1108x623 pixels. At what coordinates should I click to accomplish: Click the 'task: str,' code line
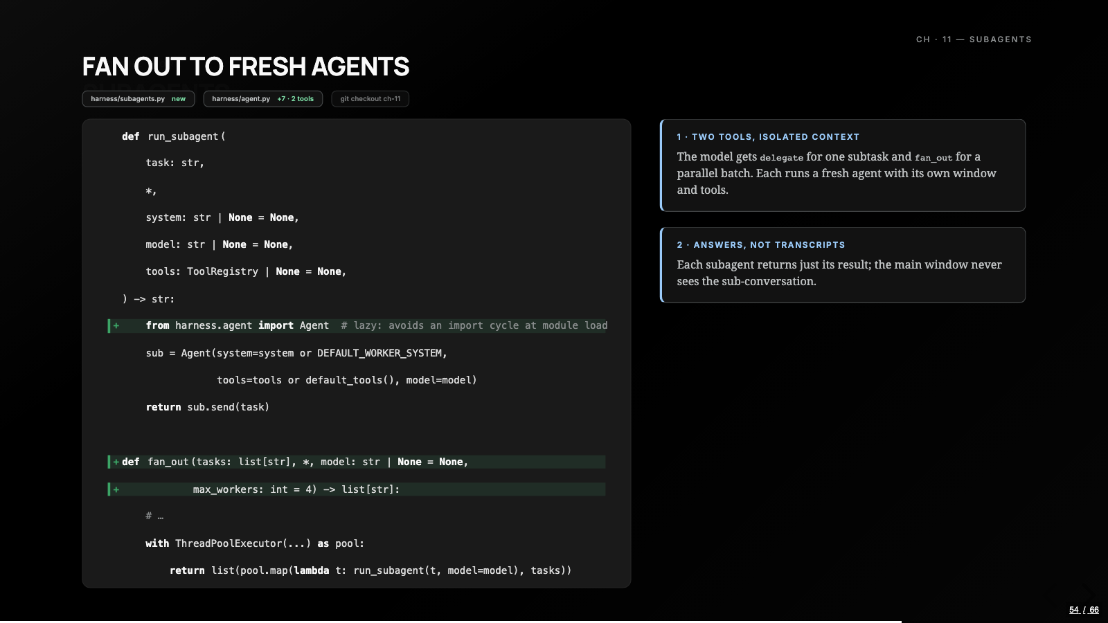(x=175, y=163)
